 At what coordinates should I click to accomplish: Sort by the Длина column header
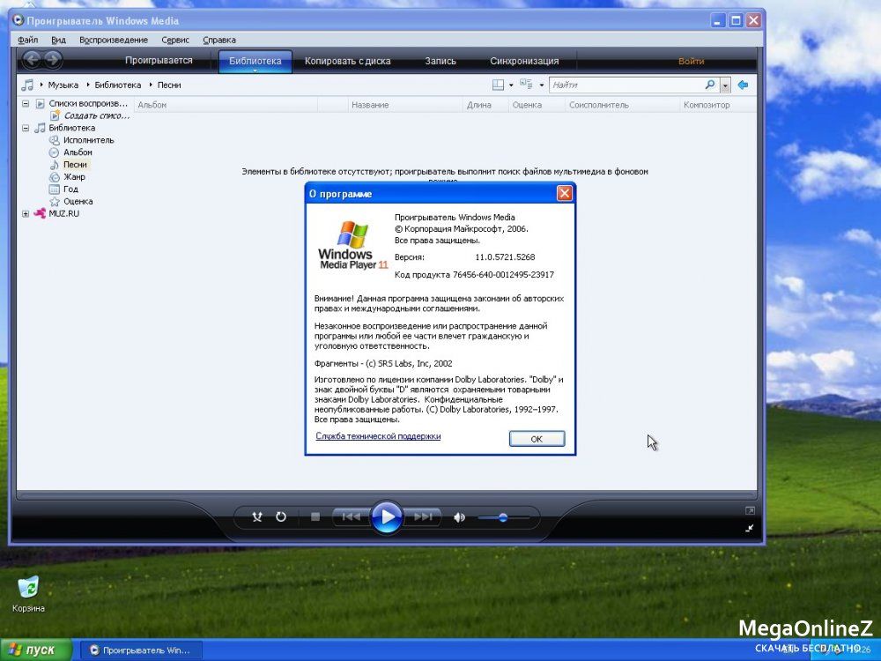tap(485, 105)
